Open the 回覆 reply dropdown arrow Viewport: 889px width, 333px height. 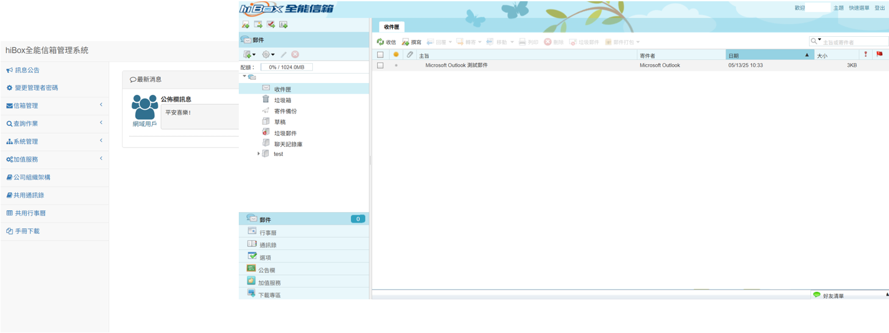coord(450,42)
